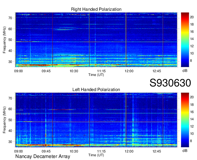Viewport: 197px width, 160px height.
Task: Click the 09:00 tick under Right Handed plot
Action: [x=19, y=71]
